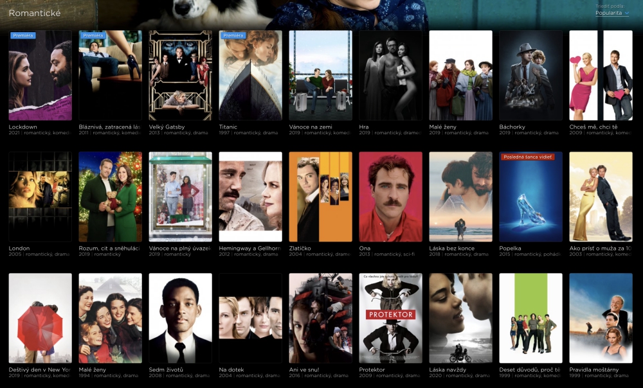Viewport: 643px width, 388px height.
Task: Open the Vánoce na zemi poster
Action: point(321,75)
